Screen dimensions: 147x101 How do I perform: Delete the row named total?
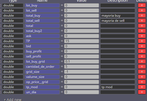tap(142, 26)
